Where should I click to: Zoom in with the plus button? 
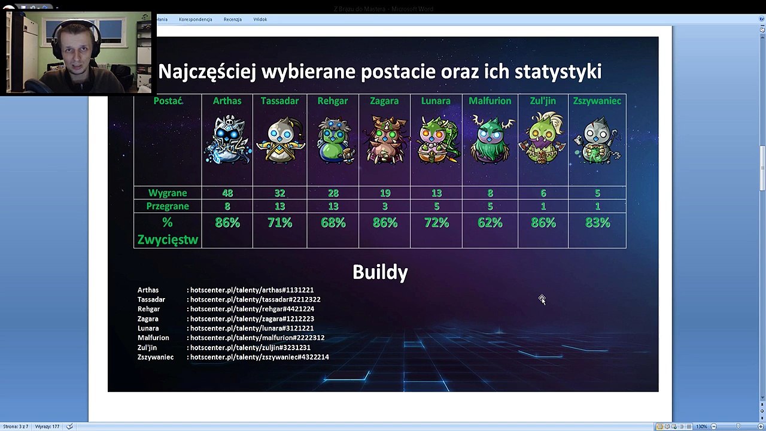(760, 426)
